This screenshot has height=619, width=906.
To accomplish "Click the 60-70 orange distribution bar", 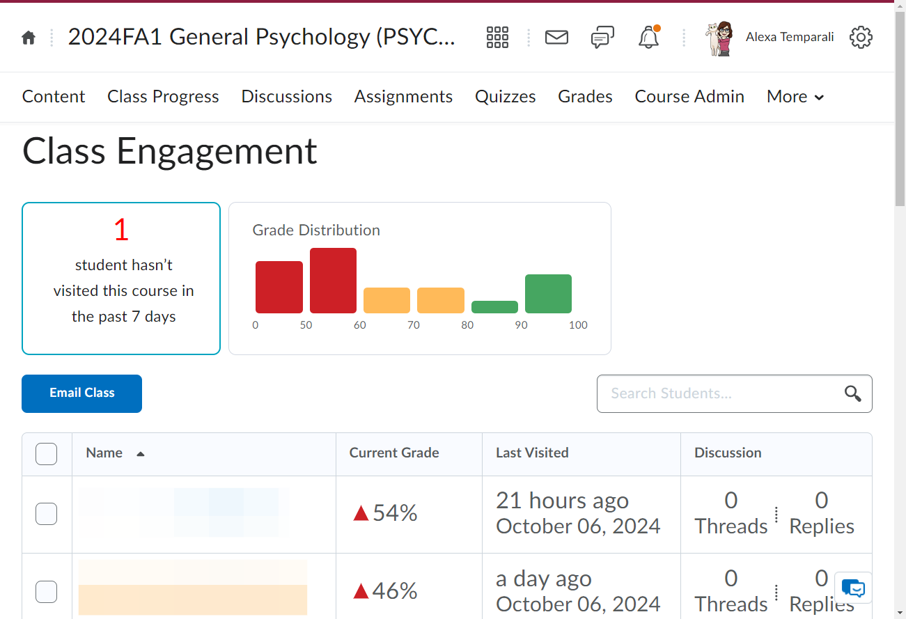I will pyautogui.click(x=386, y=300).
